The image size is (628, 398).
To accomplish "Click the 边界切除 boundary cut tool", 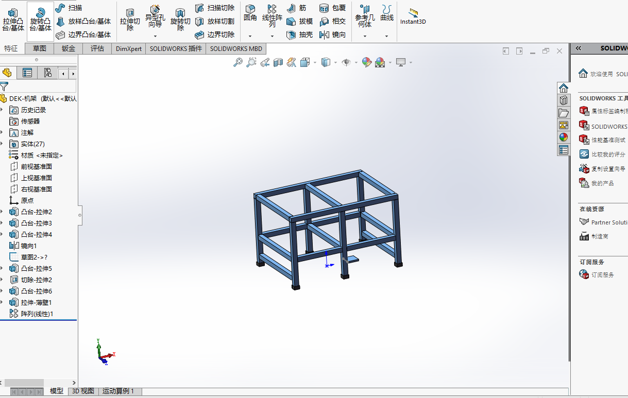I will [x=215, y=34].
